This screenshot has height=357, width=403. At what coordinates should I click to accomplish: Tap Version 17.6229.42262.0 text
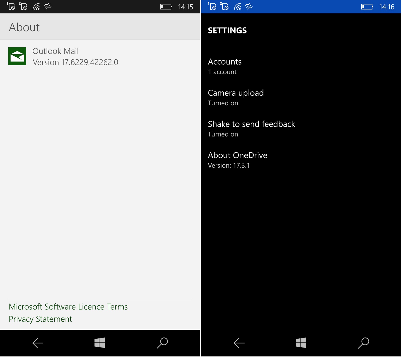point(75,62)
